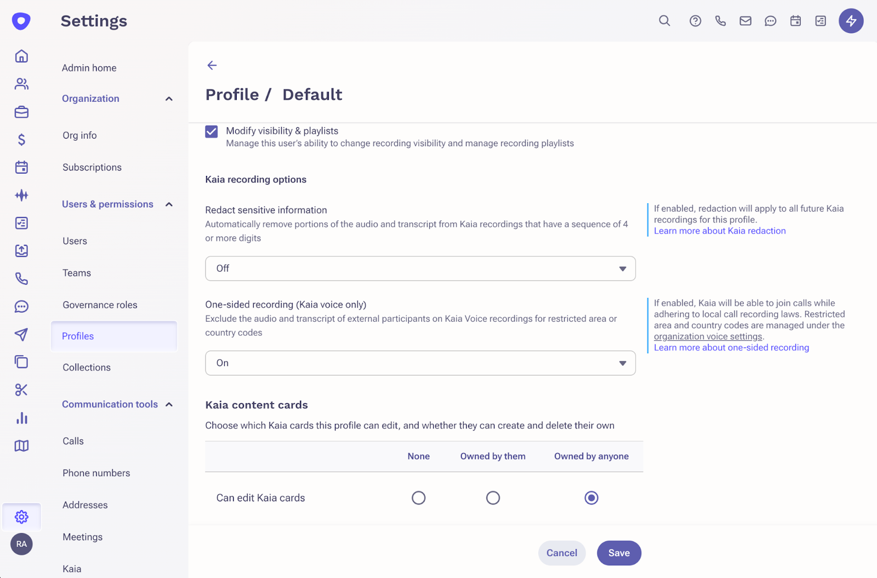The height and width of the screenshot is (578, 877).
Task: Select Owned by them radio button
Action: [x=493, y=497]
